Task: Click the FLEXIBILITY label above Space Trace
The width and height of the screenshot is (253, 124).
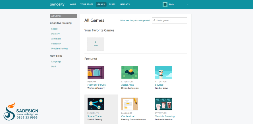Action: (93, 113)
